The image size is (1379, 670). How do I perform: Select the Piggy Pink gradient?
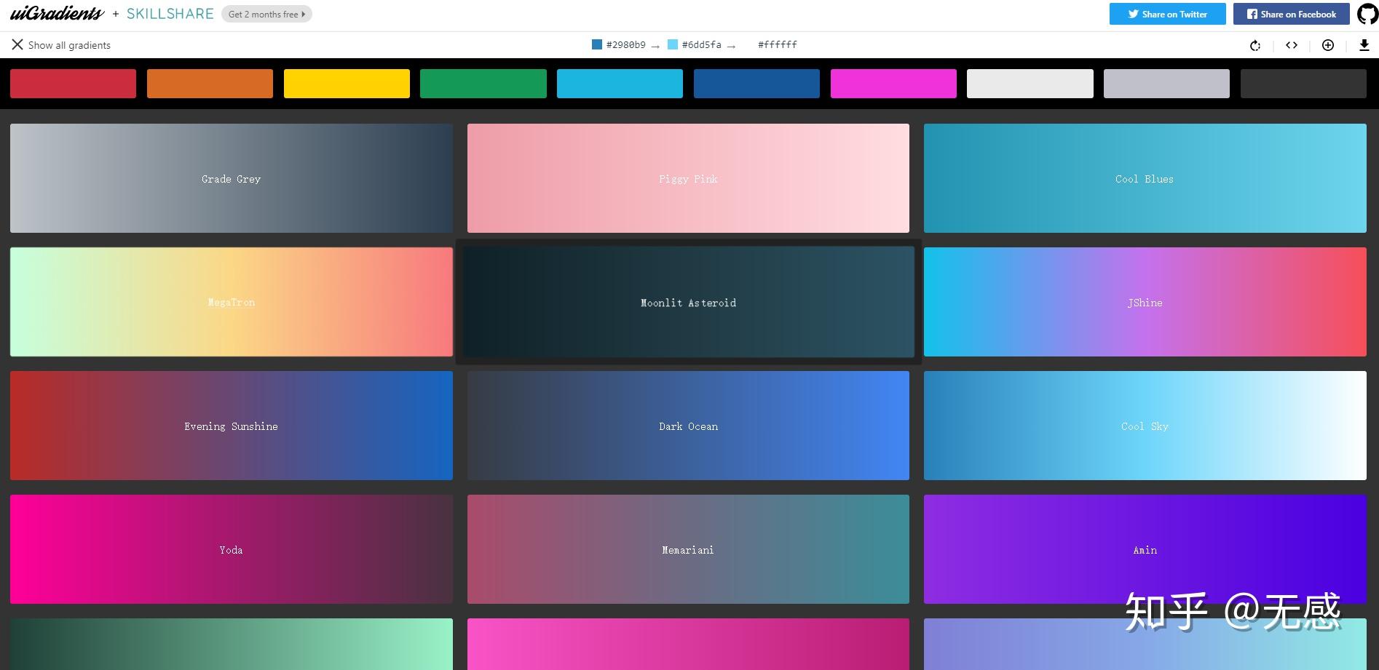pos(688,178)
